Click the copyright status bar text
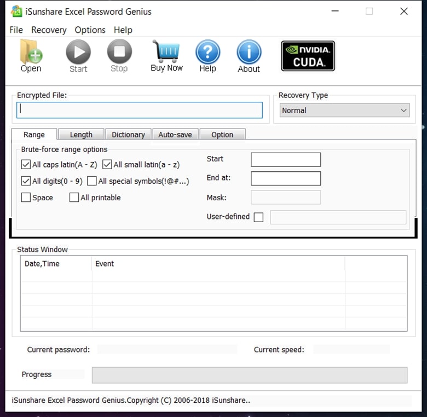The height and width of the screenshot is (417, 427). tap(131, 400)
